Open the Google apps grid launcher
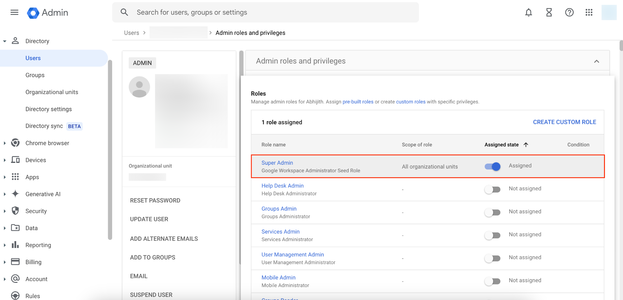Screen dimensions: 623x300 (x=589, y=12)
